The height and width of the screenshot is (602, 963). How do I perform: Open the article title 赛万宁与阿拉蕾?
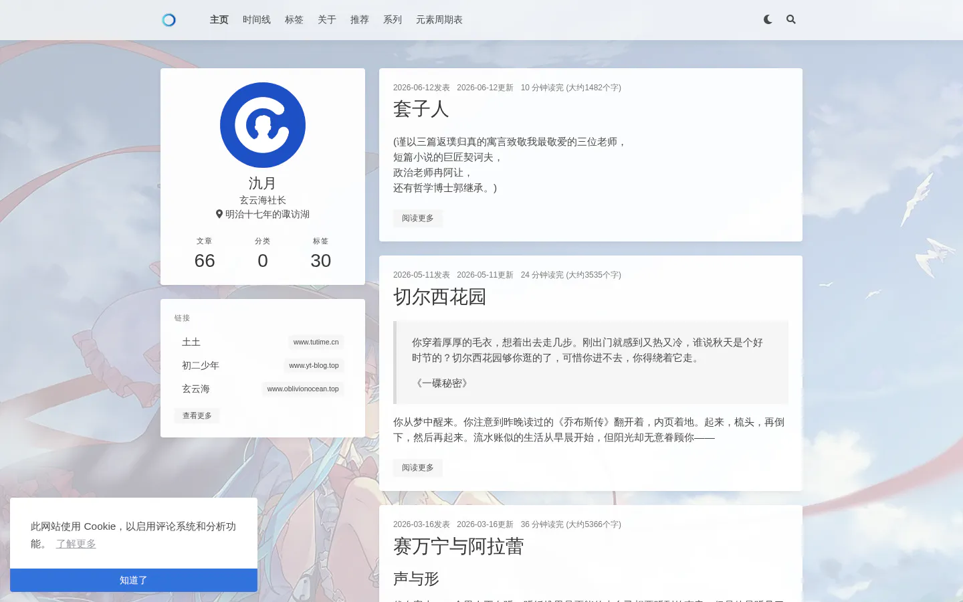click(x=459, y=546)
